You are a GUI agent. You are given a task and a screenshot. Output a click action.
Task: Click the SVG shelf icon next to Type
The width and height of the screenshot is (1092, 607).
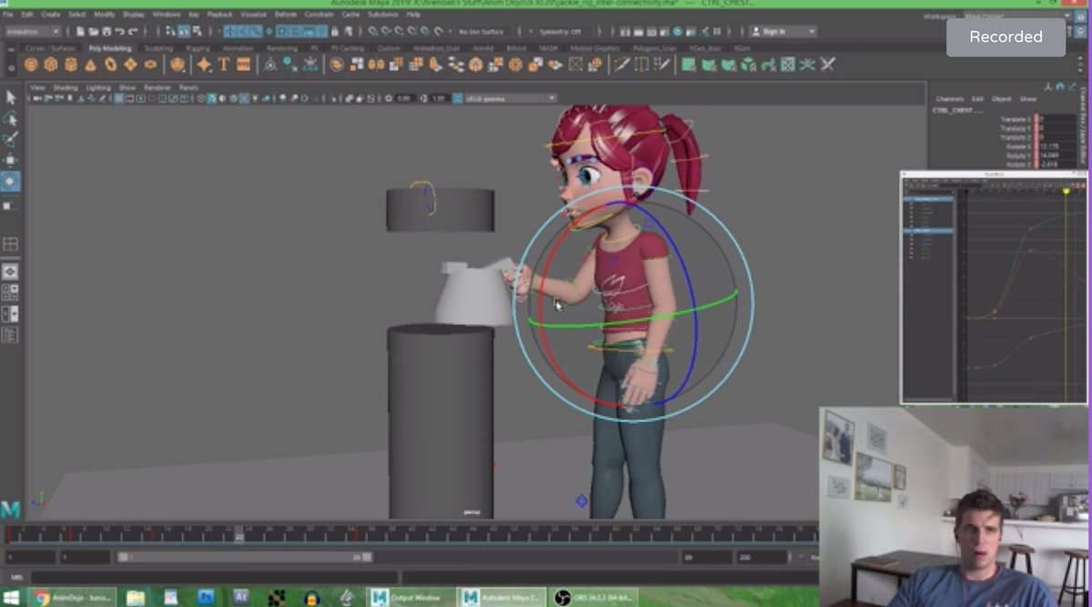(244, 65)
